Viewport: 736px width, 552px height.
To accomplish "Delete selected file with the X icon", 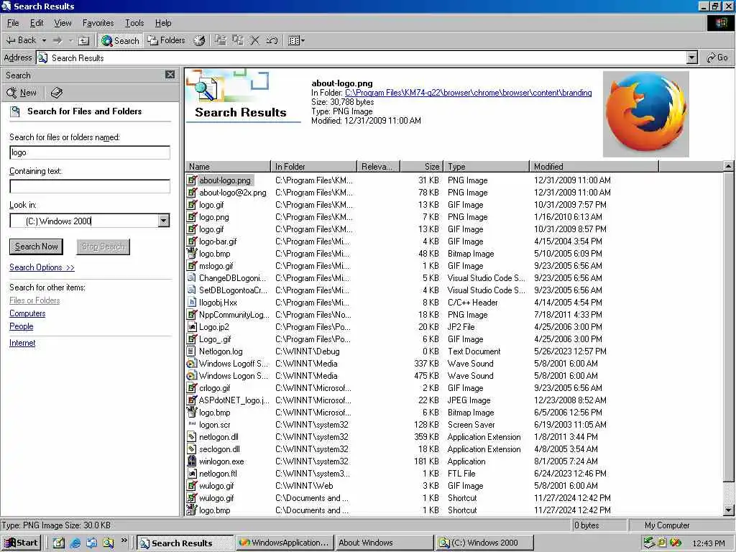I will click(x=254, y=40).
